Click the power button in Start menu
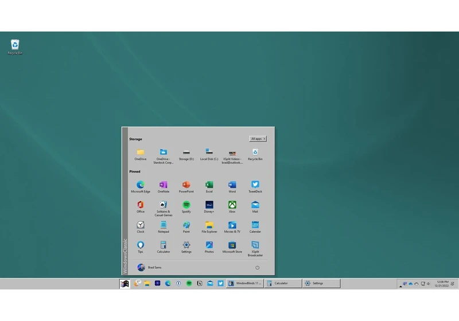 click(257, 268)
